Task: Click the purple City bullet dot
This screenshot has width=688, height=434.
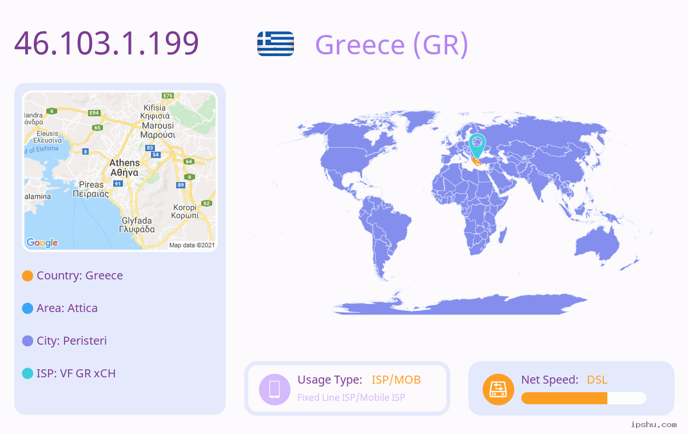Action: tap(27, 341)
